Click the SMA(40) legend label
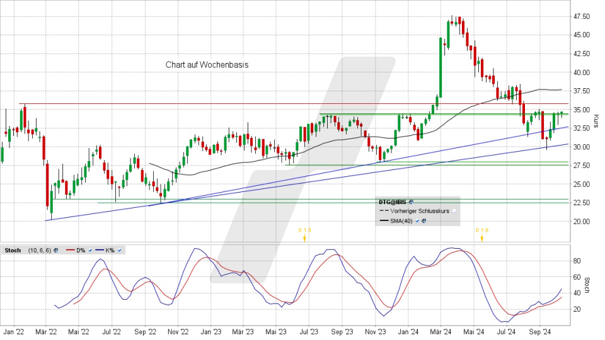Screen dimensions: 605x340 click(401, 221)
